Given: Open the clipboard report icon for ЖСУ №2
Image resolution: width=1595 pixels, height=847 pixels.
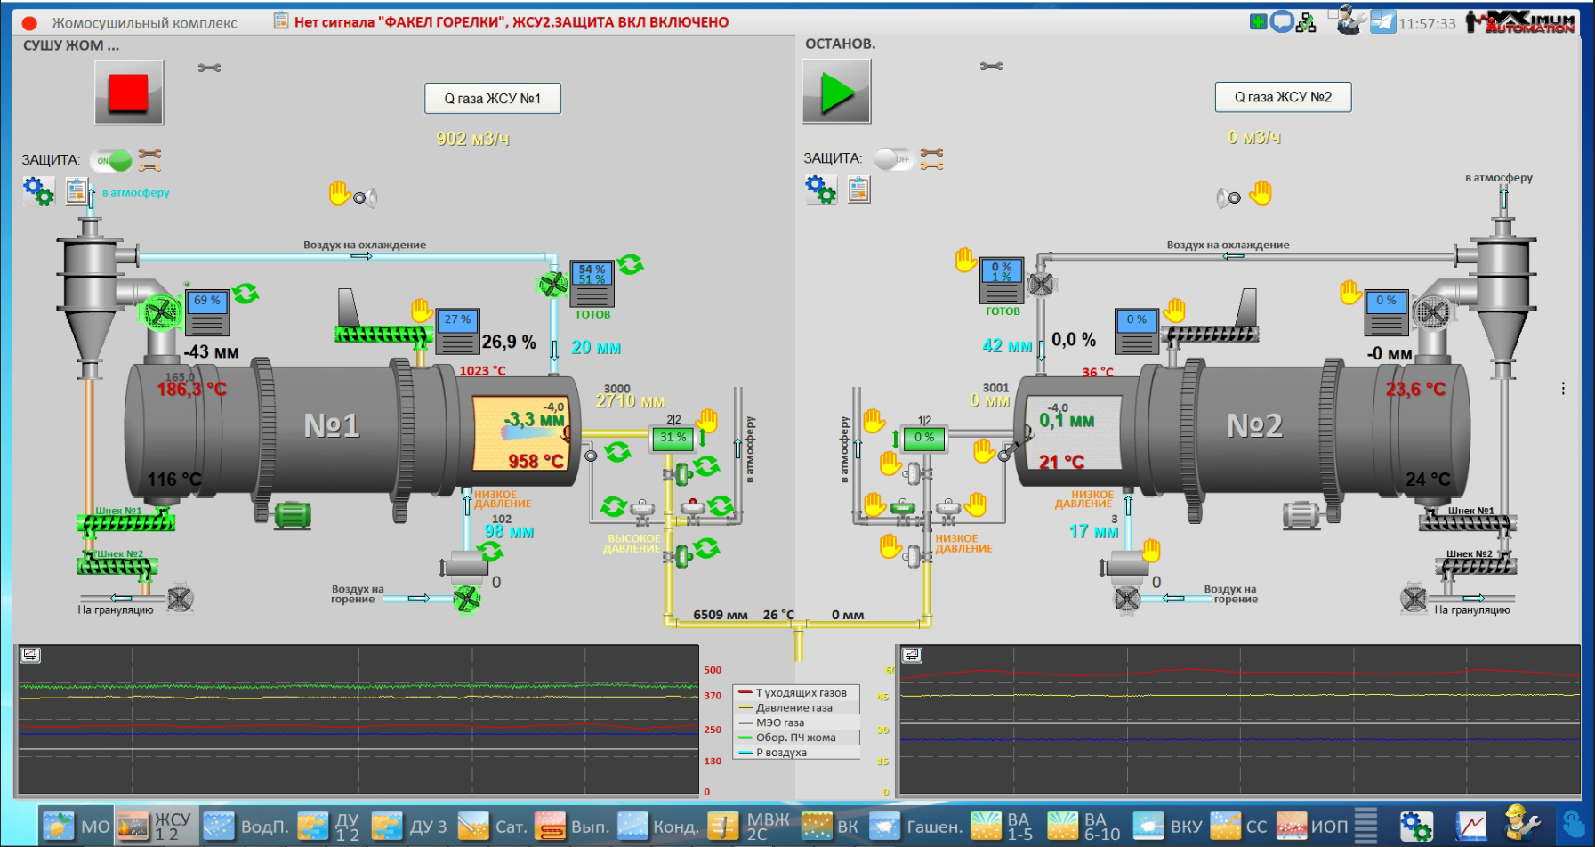Looking at the screenshot, I should [858, 190].
